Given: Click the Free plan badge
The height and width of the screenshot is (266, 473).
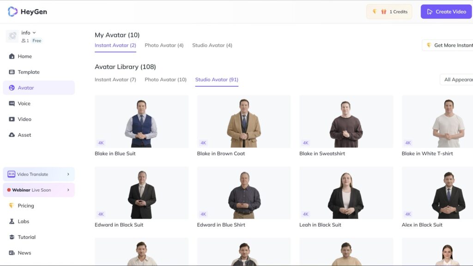Looking at the screenshot, I should pyautogui.click(x=37, y=41).
